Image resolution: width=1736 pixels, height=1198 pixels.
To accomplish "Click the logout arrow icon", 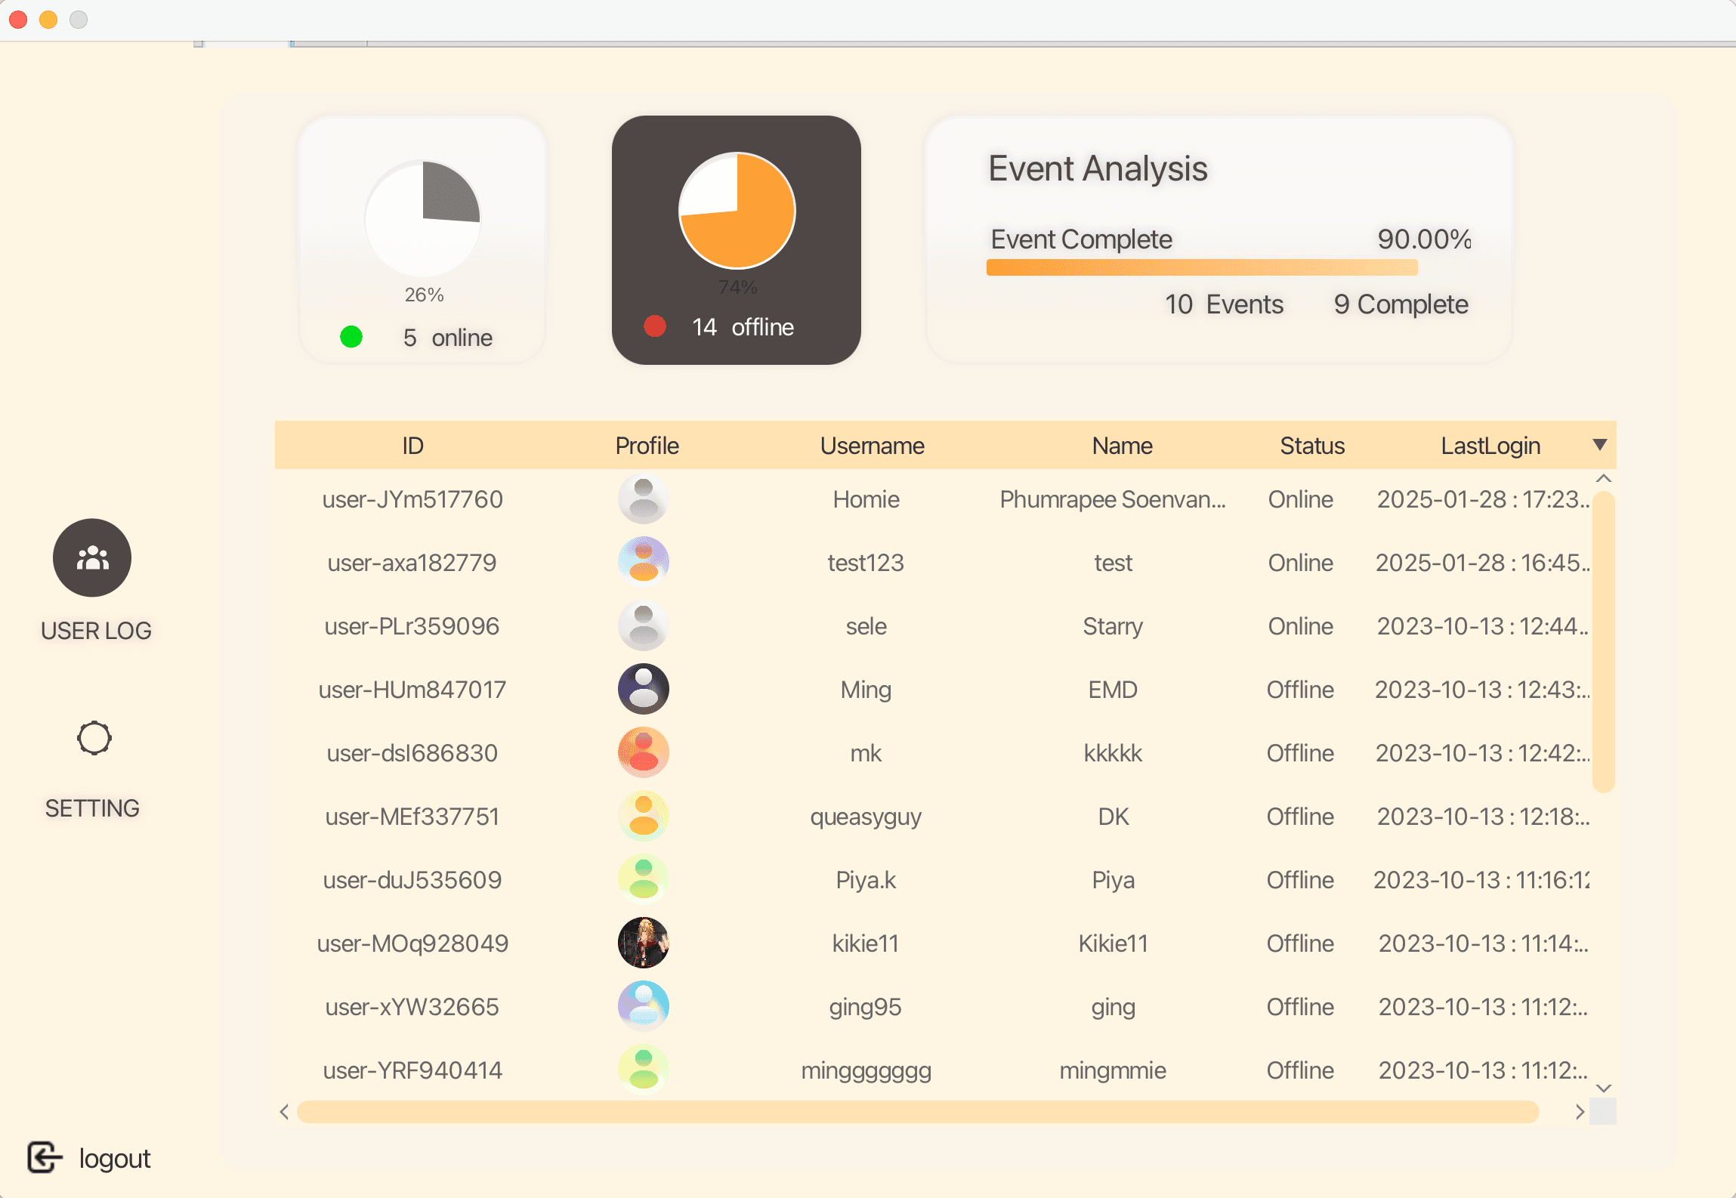I will coord(45,1157).
